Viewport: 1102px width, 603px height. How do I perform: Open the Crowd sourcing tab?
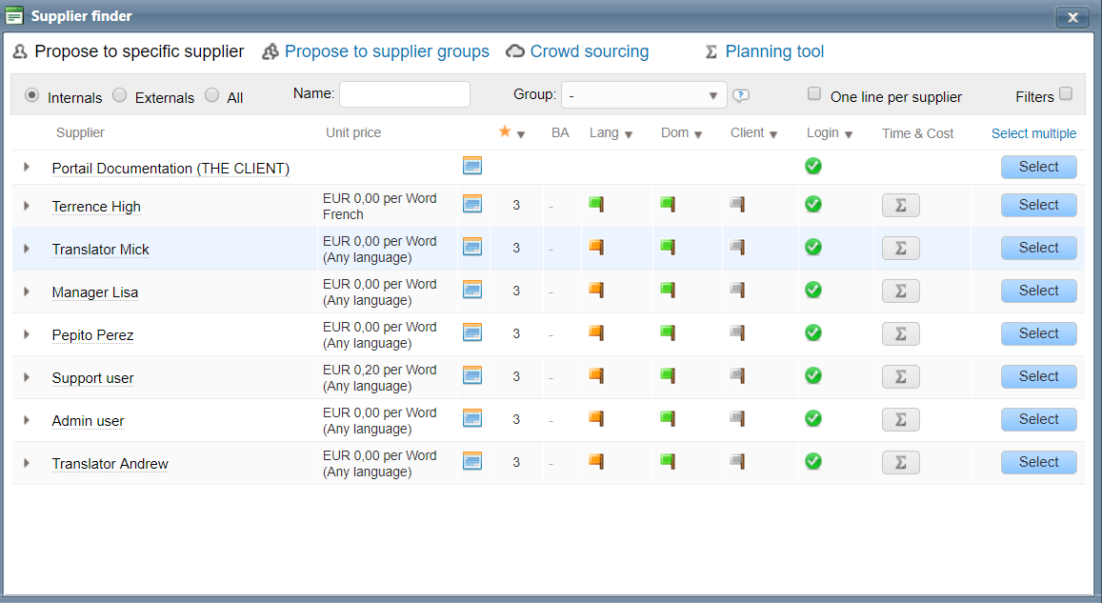589,51
